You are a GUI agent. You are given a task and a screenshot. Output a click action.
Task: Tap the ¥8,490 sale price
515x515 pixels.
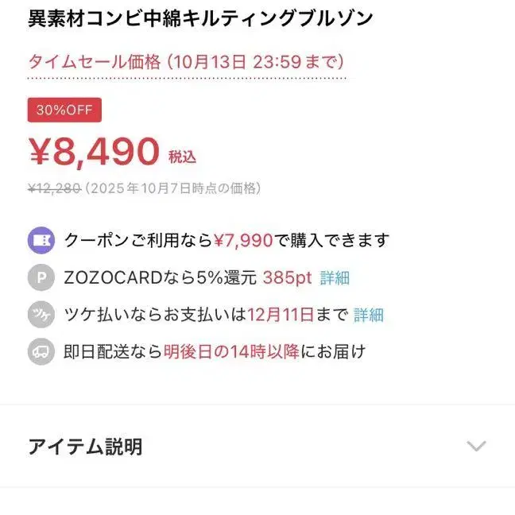pos(94,152)
